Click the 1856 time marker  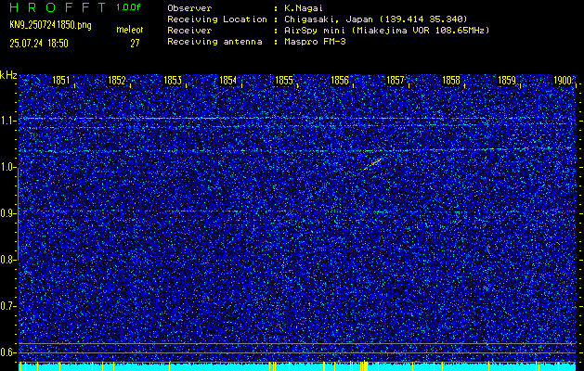tap(340, 81)
